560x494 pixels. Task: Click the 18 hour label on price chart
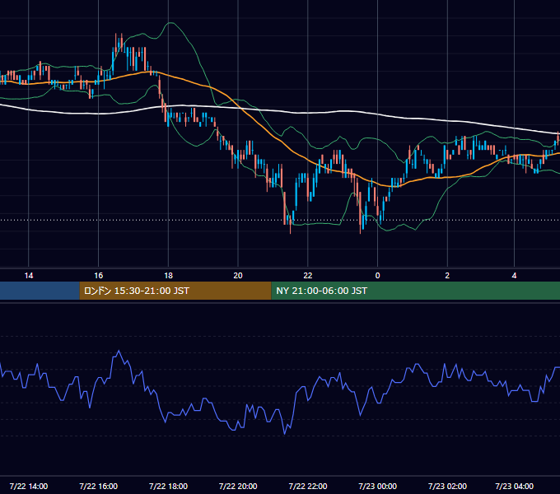coord(168,276)
